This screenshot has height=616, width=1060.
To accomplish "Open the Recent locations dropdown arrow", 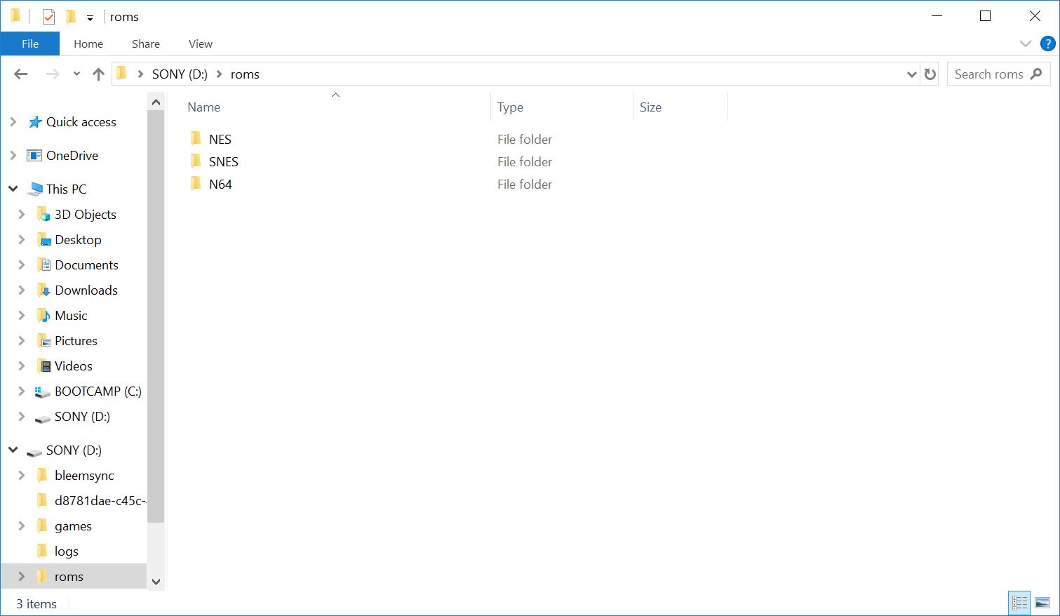I will coord(76,74).
